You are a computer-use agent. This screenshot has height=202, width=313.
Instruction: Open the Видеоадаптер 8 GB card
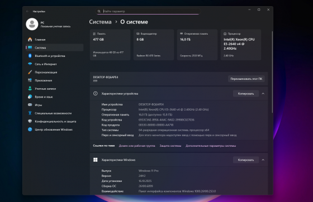154,45
